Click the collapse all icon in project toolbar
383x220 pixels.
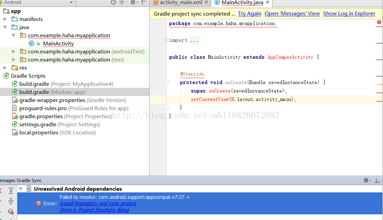click(122, 2)
